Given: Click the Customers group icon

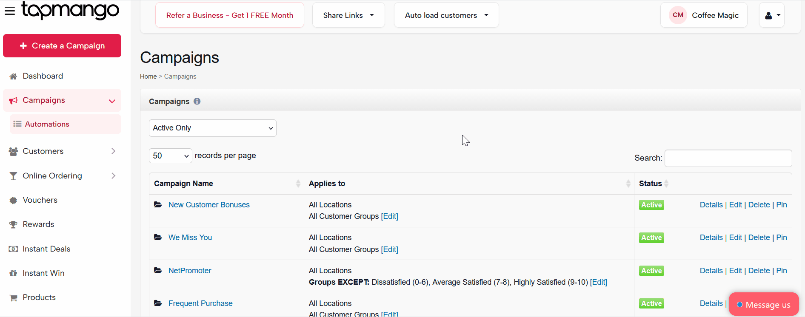Looking at the screenshot, I should tap(13, 151).
